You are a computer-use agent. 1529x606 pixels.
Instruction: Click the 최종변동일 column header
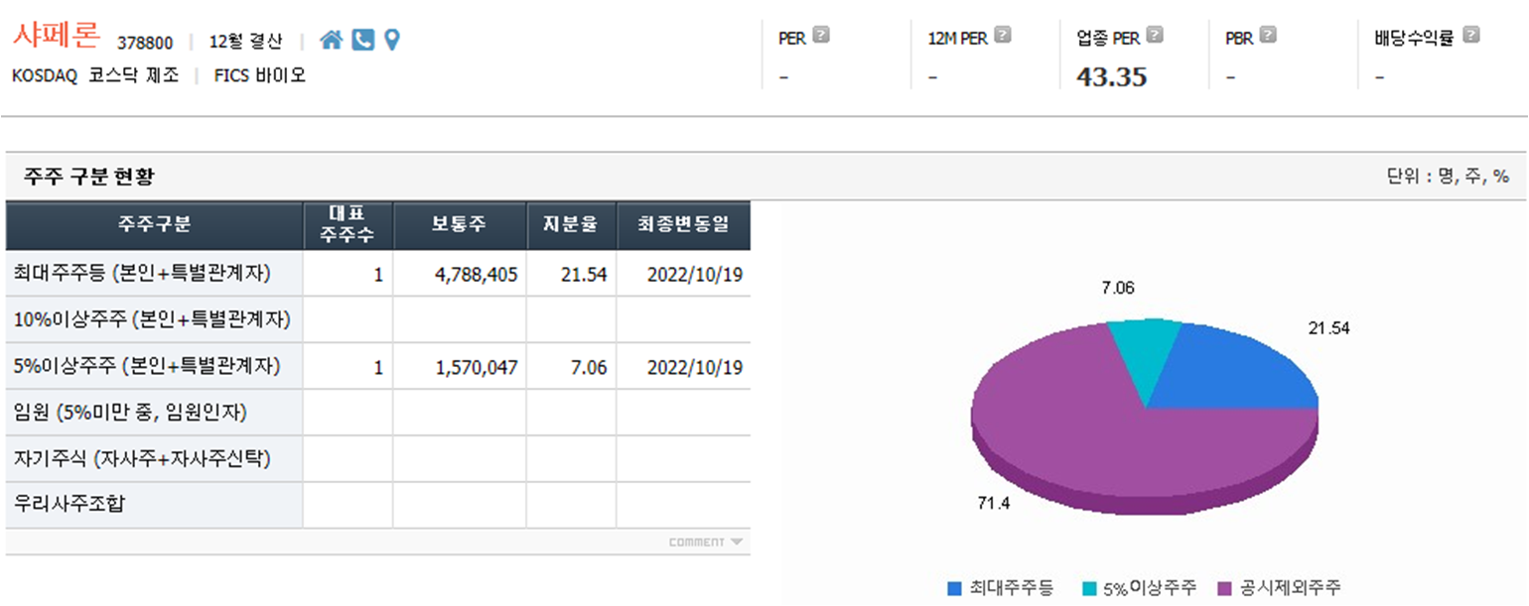[x=683, y=225]
